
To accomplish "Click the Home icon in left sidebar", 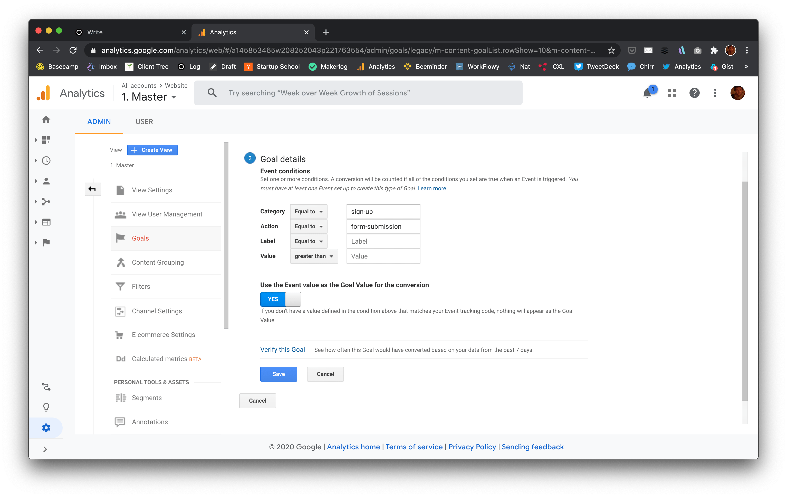I will pos(46,120).
